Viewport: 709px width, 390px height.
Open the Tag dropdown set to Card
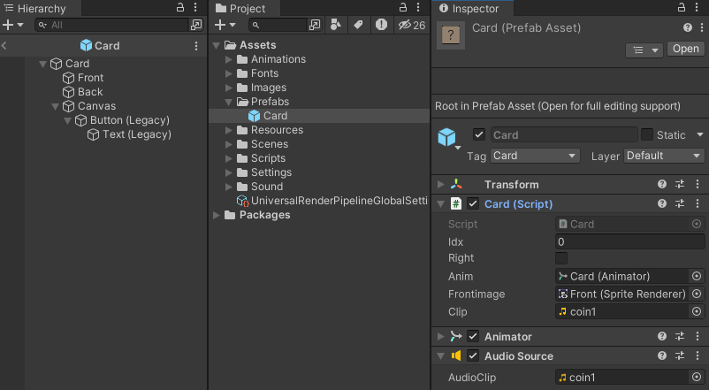[x=535, y=156]
